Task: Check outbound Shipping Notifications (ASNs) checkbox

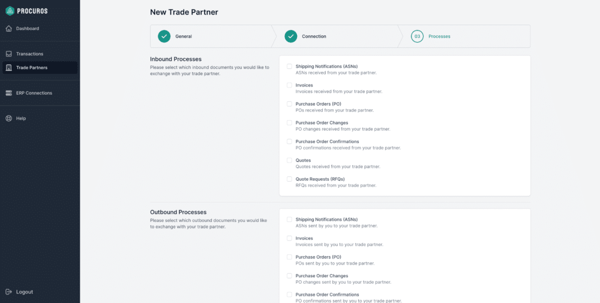Action: (289, 219)
